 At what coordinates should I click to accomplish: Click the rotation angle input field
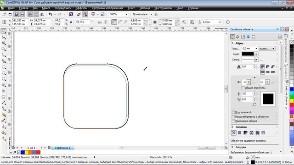pyautogui.click(x=85, y=22)
